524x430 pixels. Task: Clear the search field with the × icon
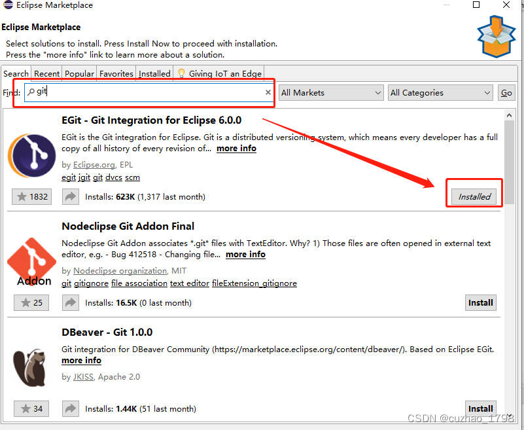click(x=267, y=92)
